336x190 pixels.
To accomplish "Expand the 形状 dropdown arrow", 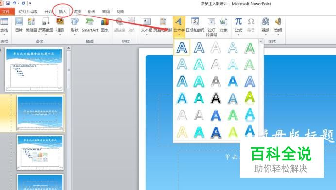I will click(x=75, y=35).
